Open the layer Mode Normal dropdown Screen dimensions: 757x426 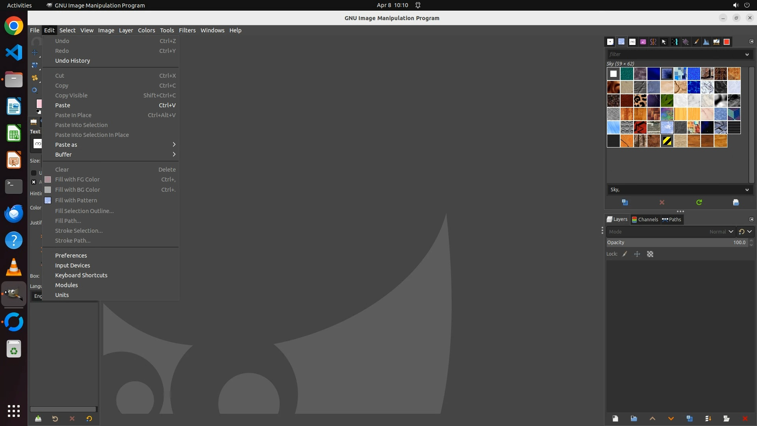click(721, 232)
